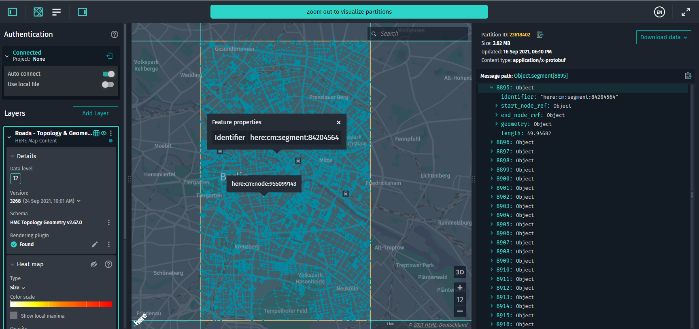Click the length value 49.94602

pyautogui.click(x=539, y=134)
